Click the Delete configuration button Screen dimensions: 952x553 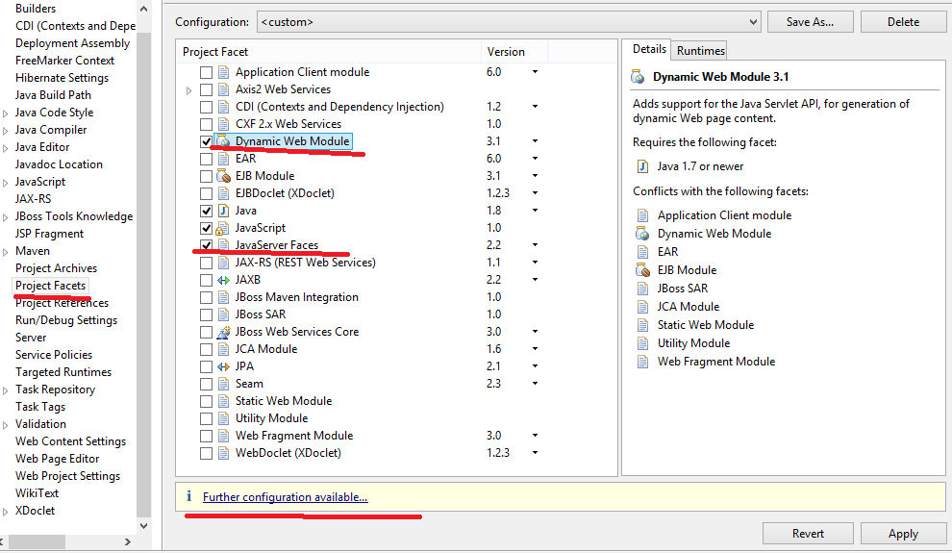(903, 22)
